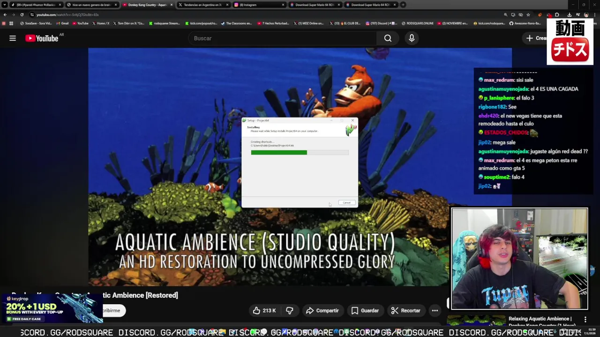Switch to 'hice un nuevo genero' tab
The image size is (600, 337).
coord(91,5)
